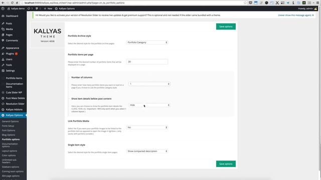The width and height of the screenshot is (321, 180).
Task: Click the browser home icon
Action: 17,3
